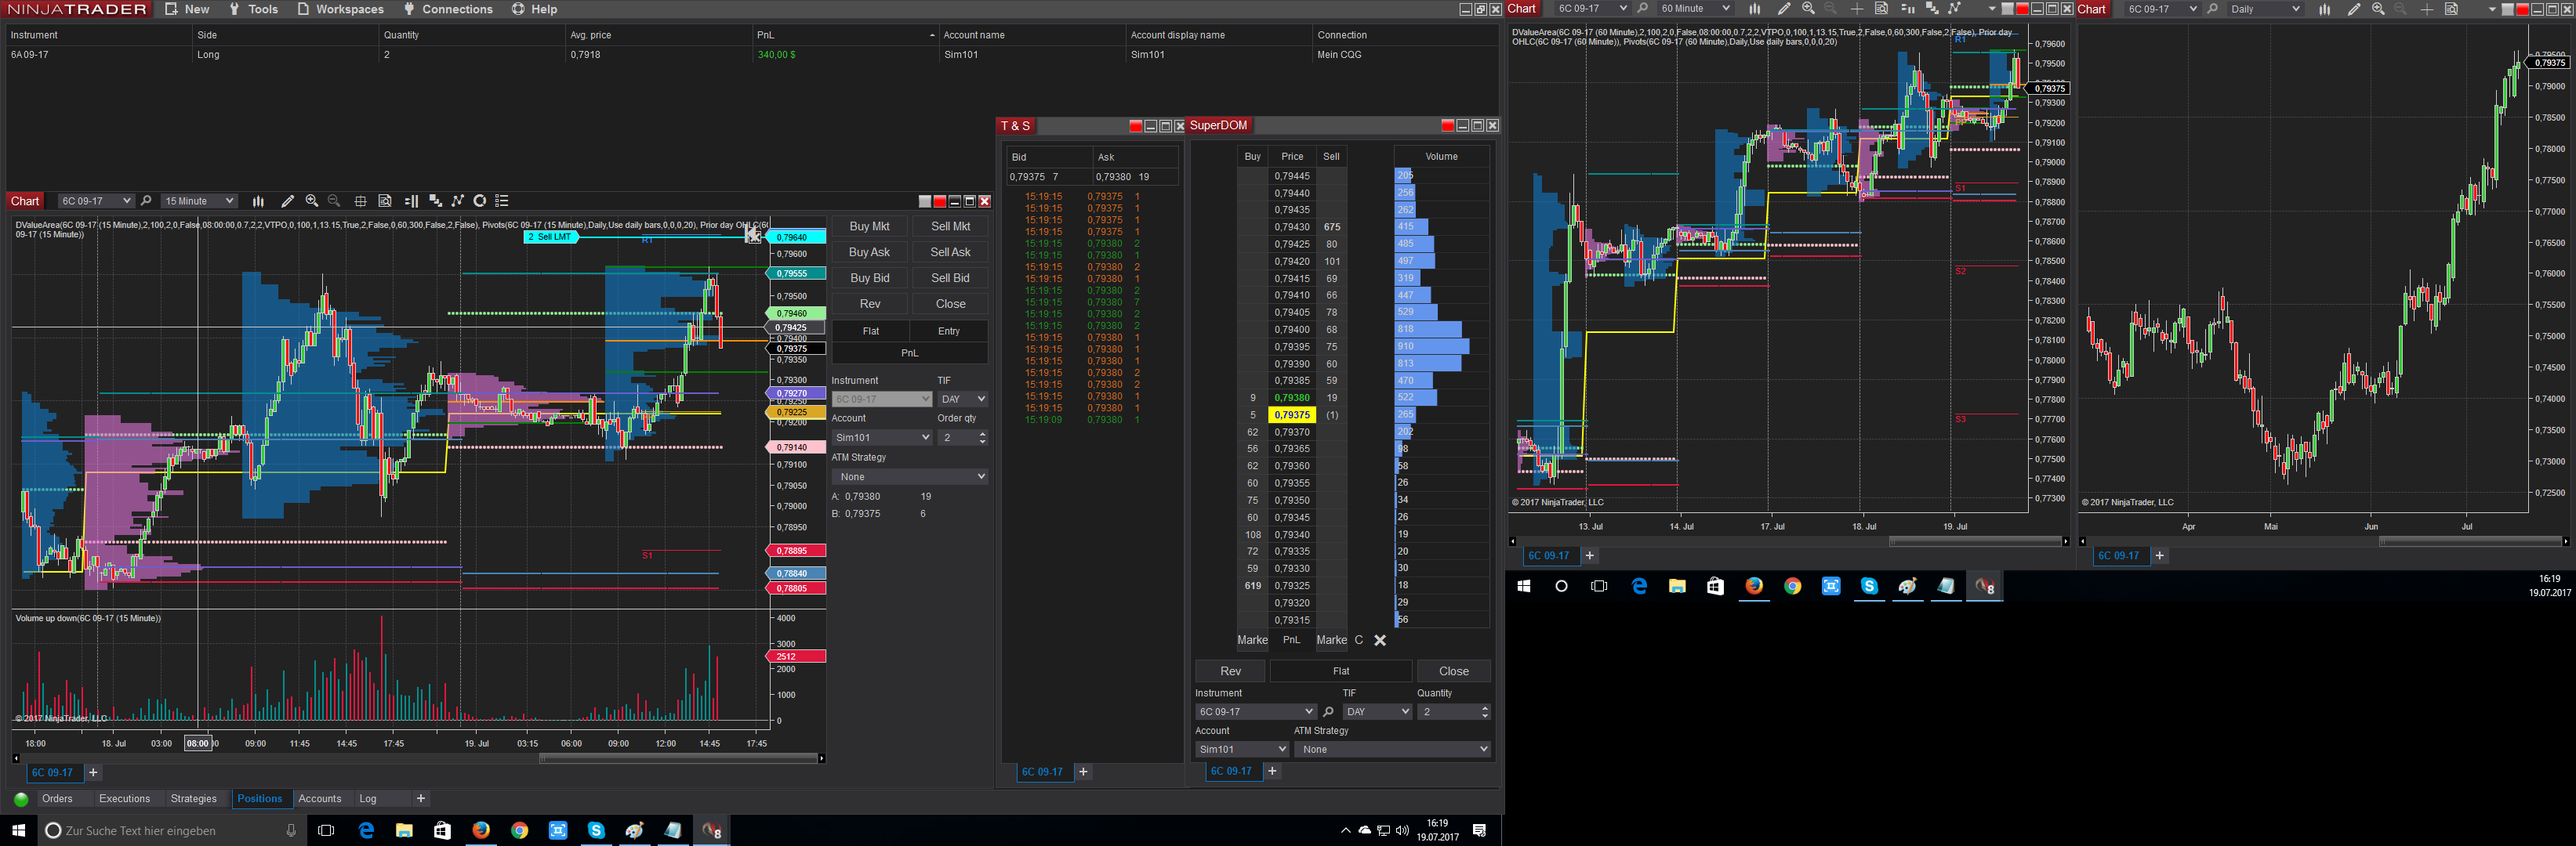Select drawing tools pencil in 15 Minute chart

pyautogui.click(x=288, y=201)
